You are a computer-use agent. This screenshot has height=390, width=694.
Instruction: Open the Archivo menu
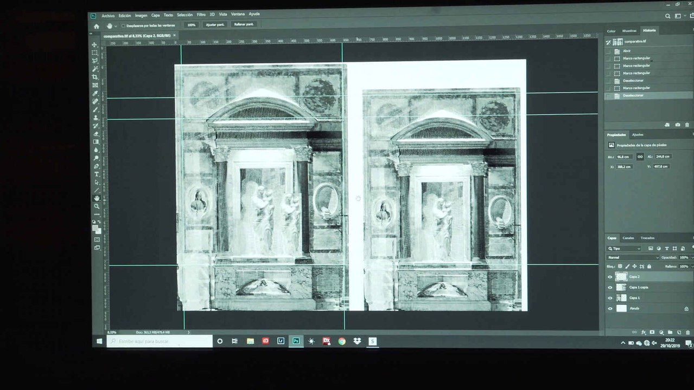coord(108,16)
